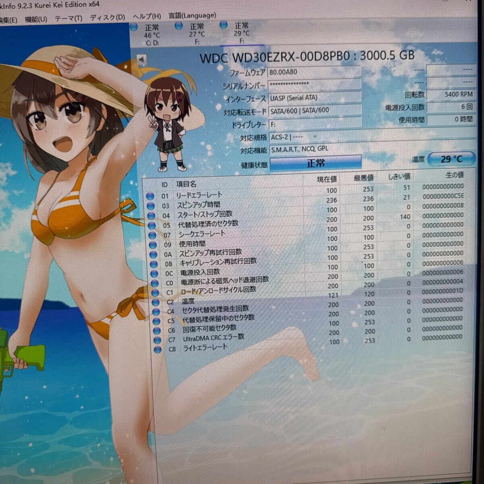The width and height of the screenshot is (484, 484).
Task: Select the スピンアップ時間 attribute row
Action: 306,201
